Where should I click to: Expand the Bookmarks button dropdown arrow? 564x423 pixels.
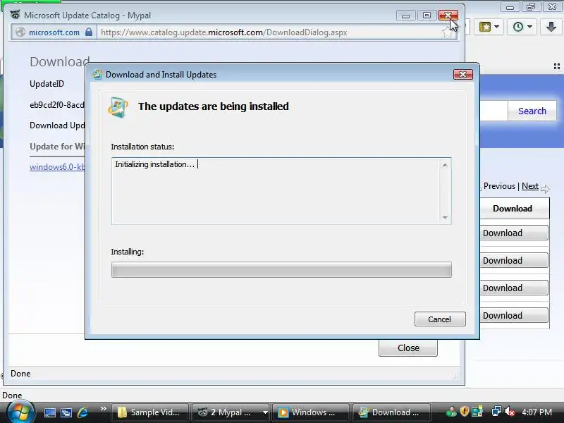tap(496, 27)
